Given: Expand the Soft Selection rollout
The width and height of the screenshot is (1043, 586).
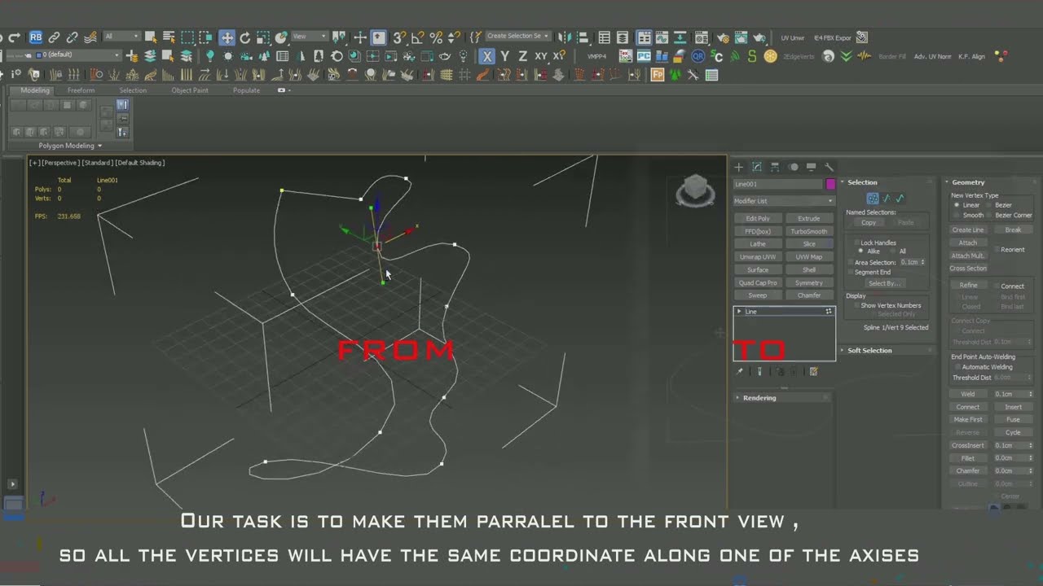Looking at the screenshot, I should coord(869,351).
